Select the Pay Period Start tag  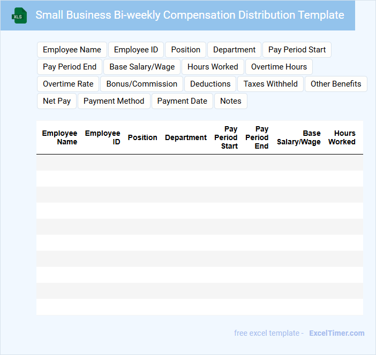(297, 50)
